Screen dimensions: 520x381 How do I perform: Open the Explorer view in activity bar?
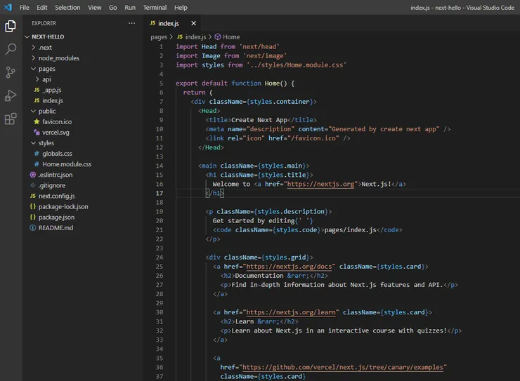pos(11,26)
